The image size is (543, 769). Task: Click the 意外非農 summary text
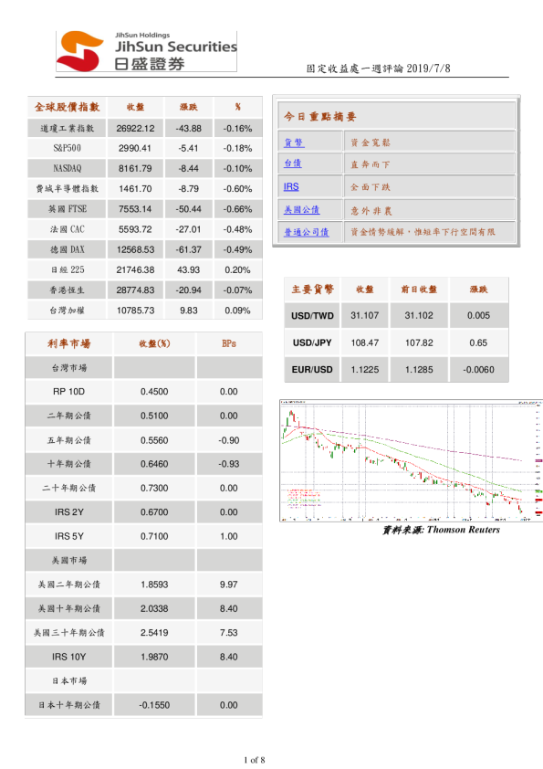[371, 211]
